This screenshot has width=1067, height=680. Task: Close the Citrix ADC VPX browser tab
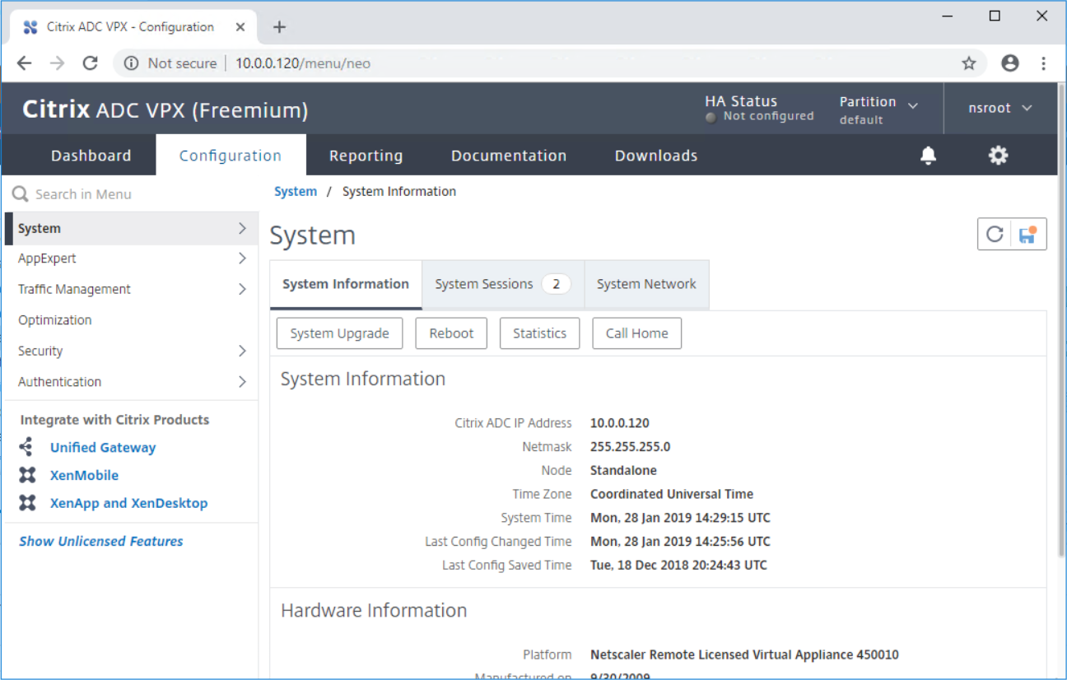(240, 27)
